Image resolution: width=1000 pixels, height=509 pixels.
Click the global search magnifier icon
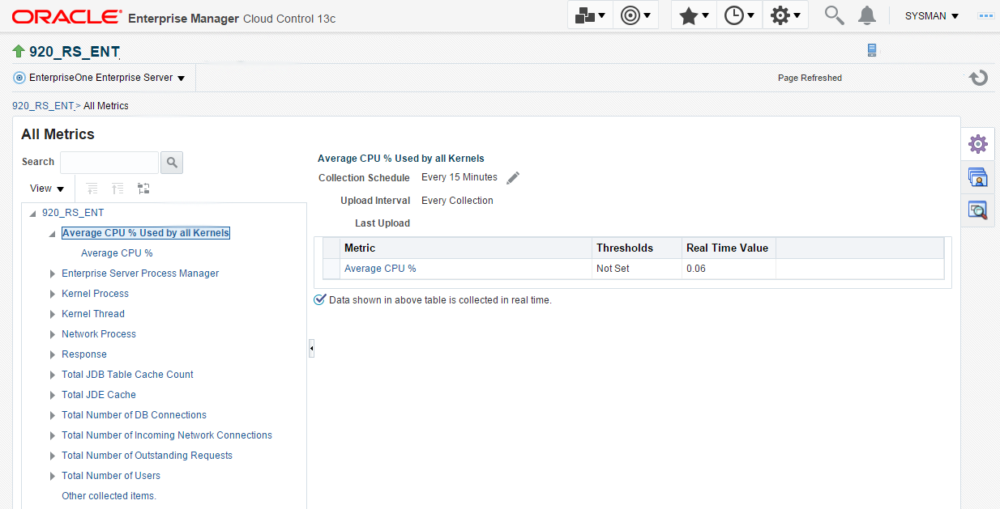tap(834, 15)
